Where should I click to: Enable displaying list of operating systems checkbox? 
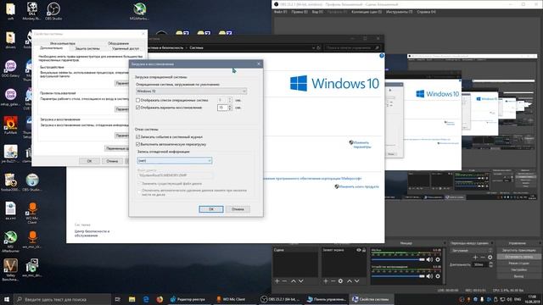[137, 100]
